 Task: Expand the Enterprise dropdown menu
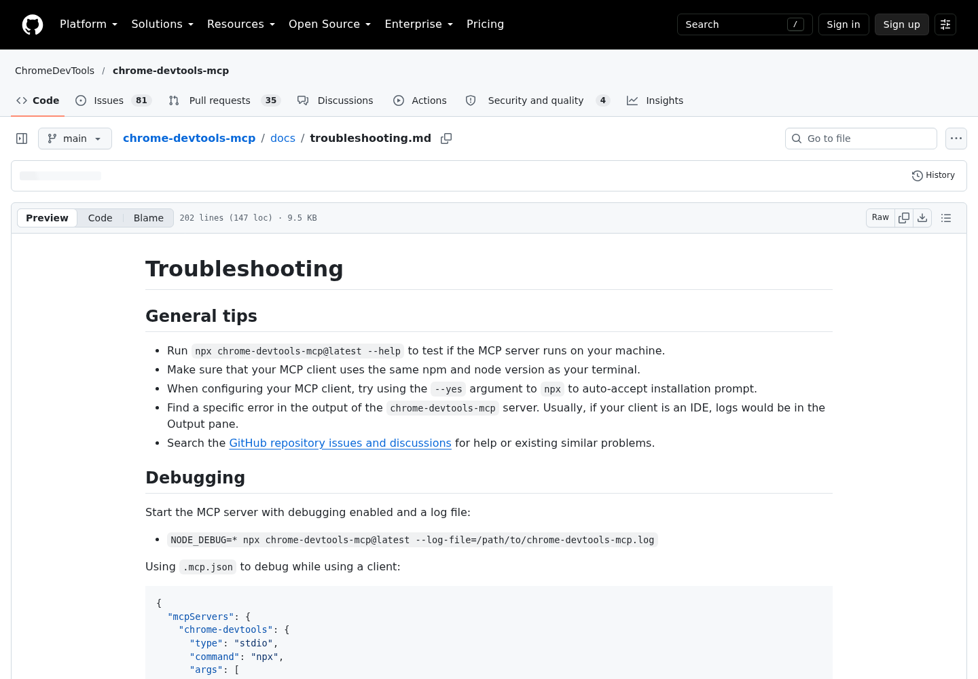[419, 24]
